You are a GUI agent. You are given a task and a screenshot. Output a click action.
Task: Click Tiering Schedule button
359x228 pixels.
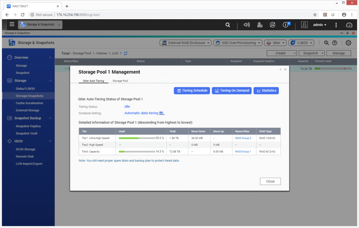point(192,91)
